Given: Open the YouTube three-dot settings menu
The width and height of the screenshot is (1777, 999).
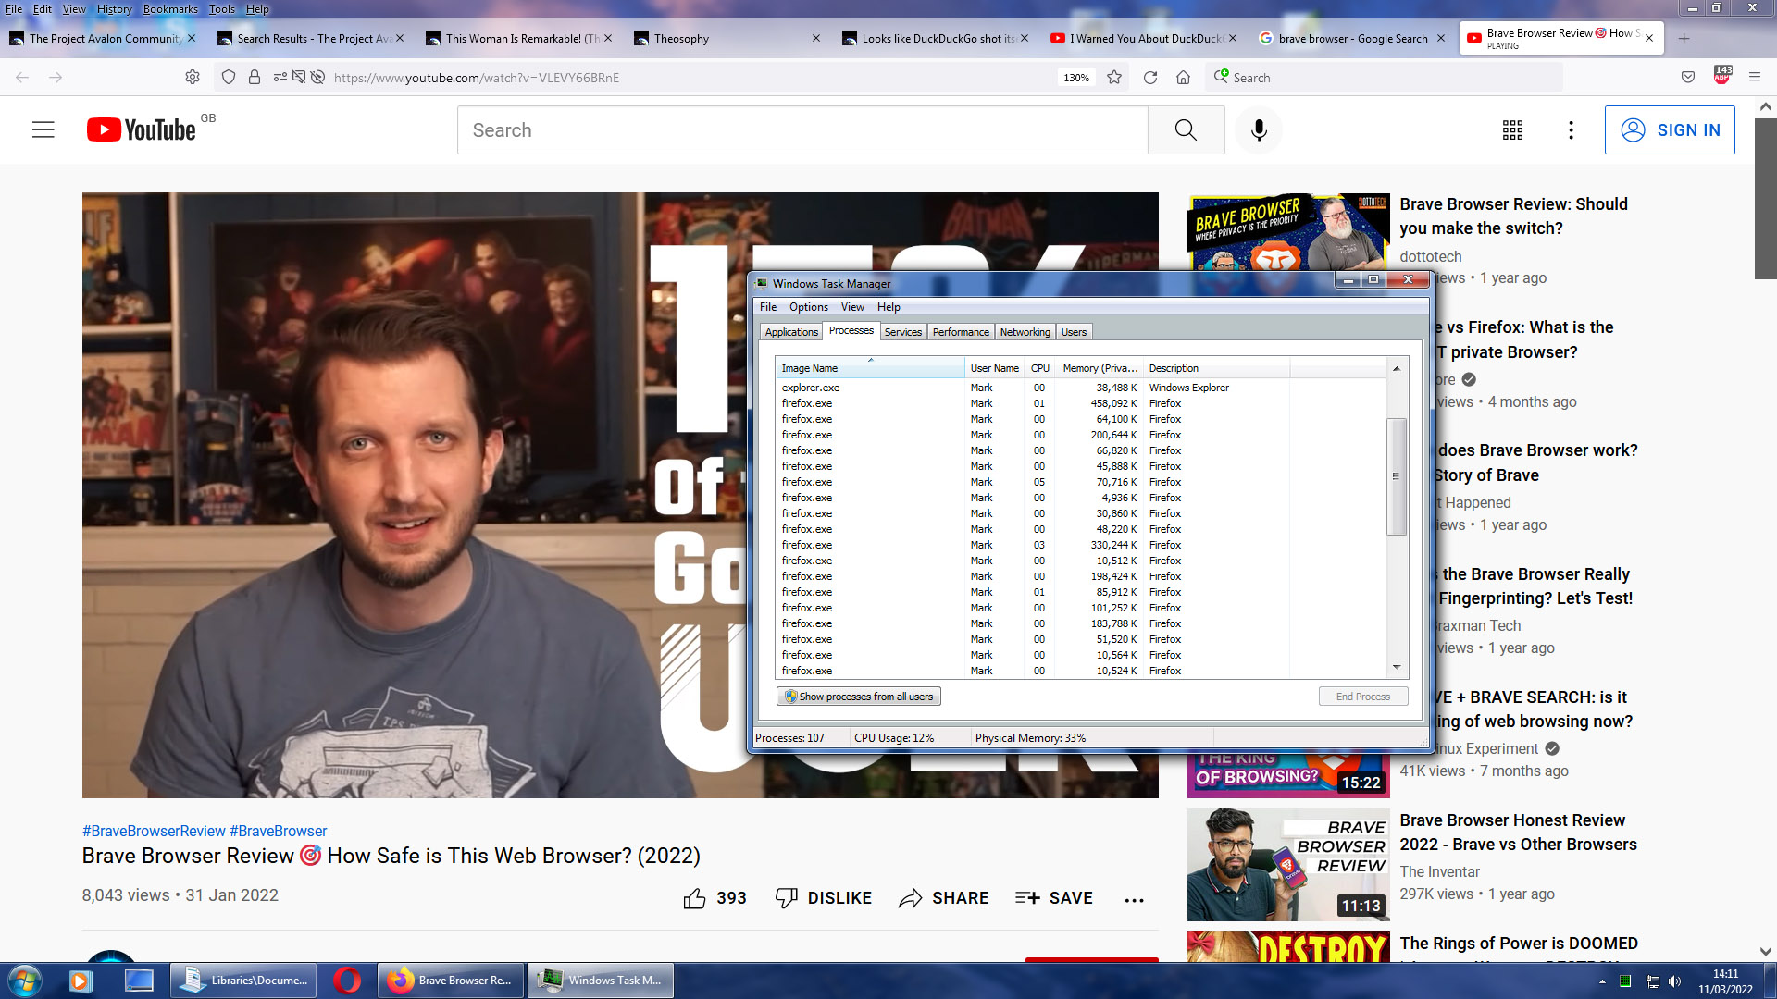Looking at the screenshot, I should click(1571, 130).
